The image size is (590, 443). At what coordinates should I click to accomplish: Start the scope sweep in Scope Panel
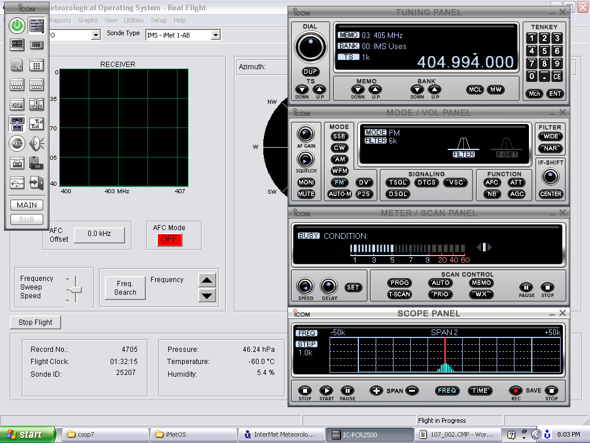(x=326, y=391)
